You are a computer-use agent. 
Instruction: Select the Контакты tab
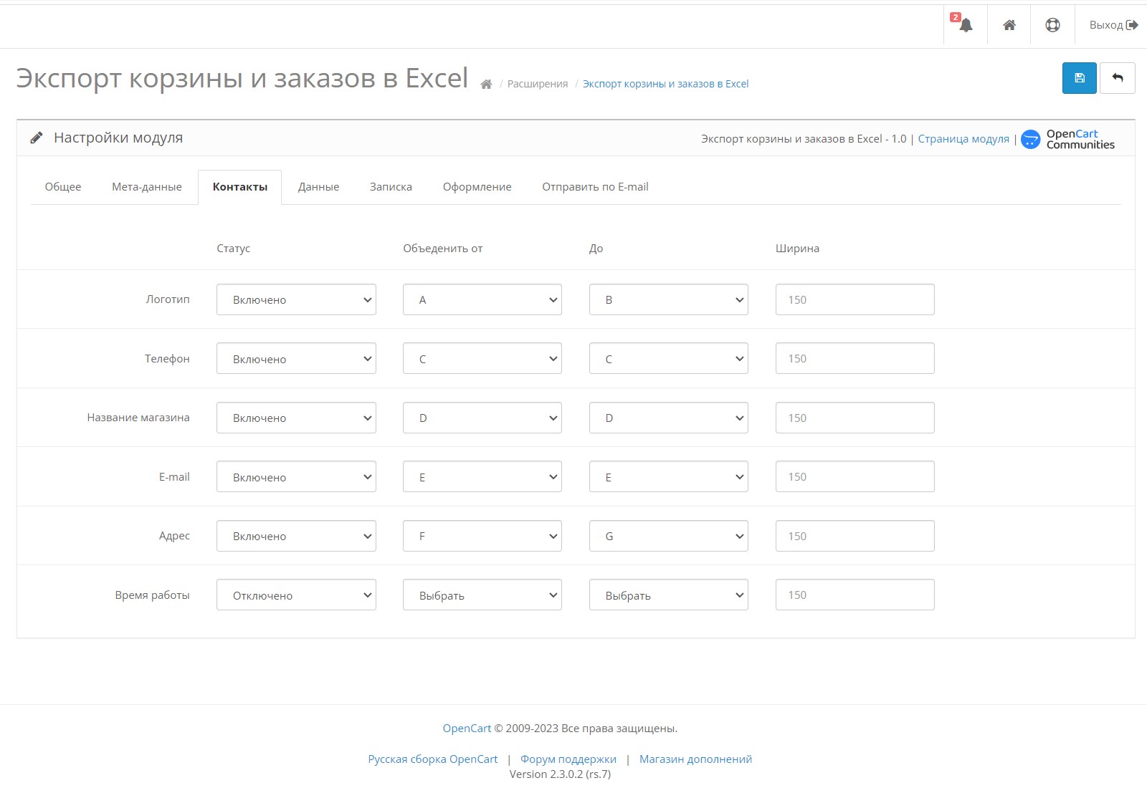pos(240,187)
